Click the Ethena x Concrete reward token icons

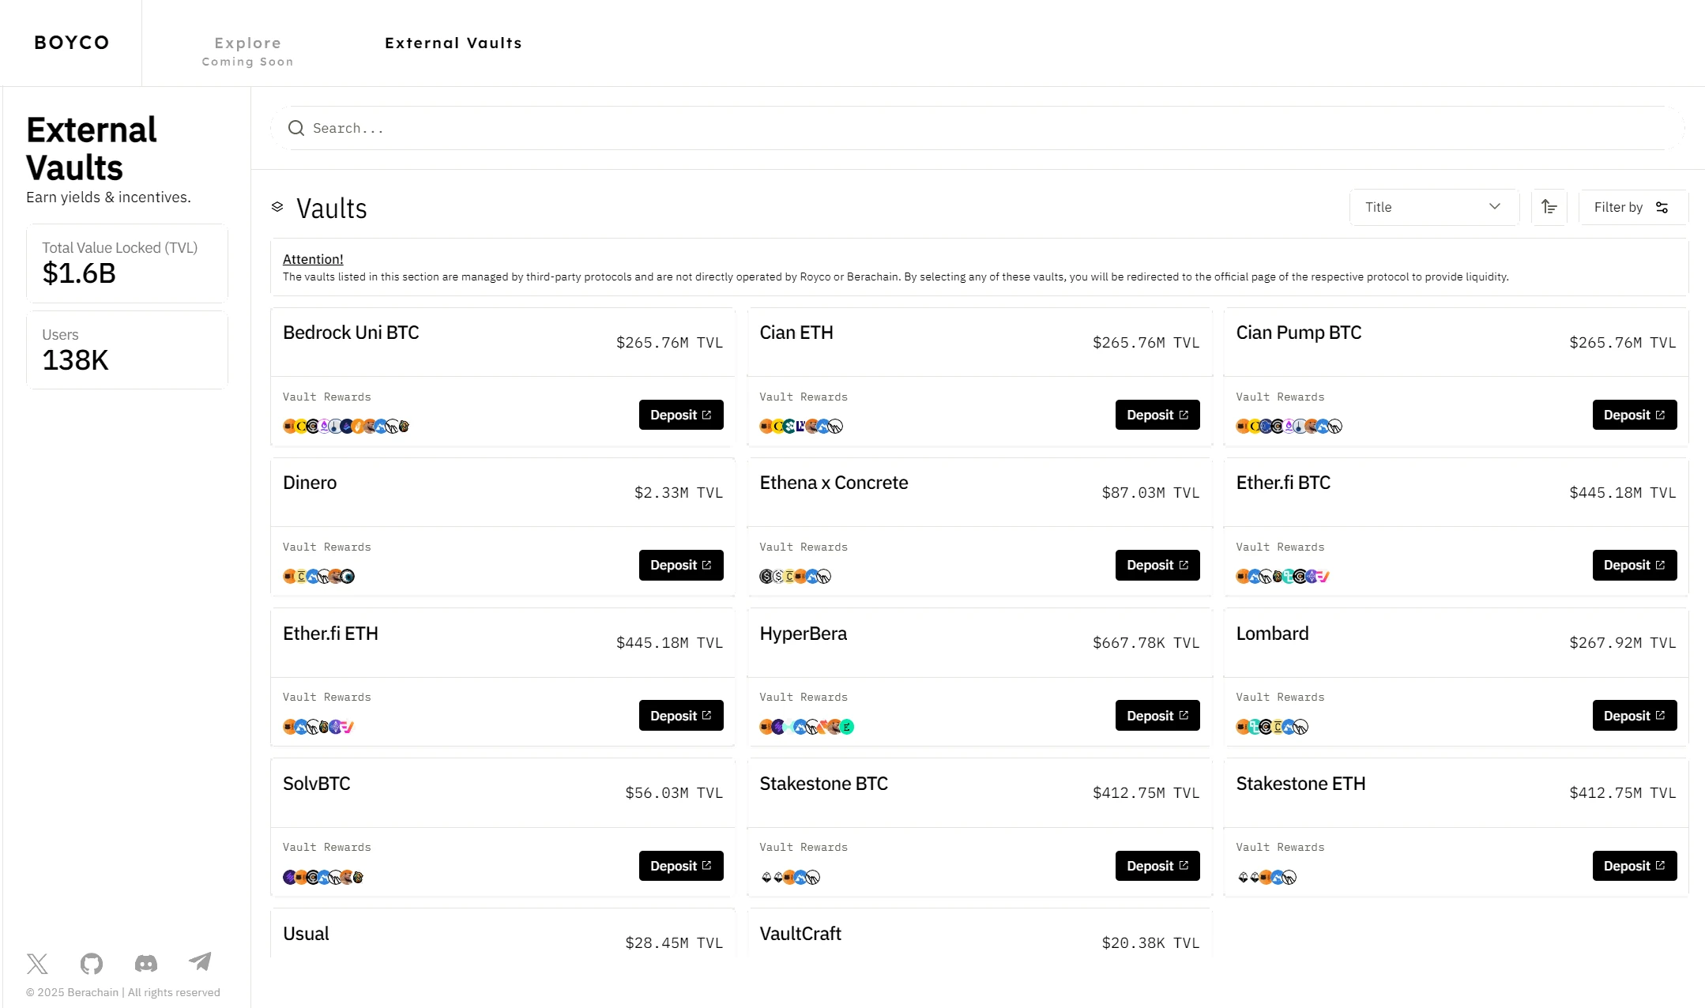click(795, 577)
